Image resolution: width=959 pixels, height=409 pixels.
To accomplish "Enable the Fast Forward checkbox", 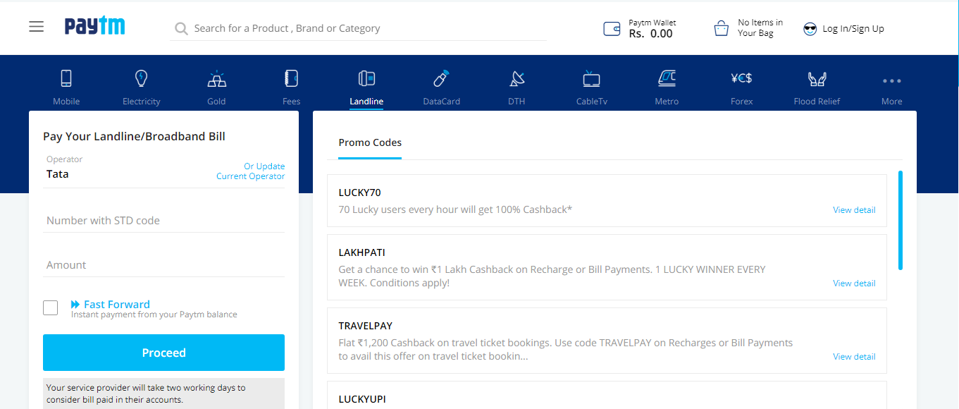I will (50, 307).
